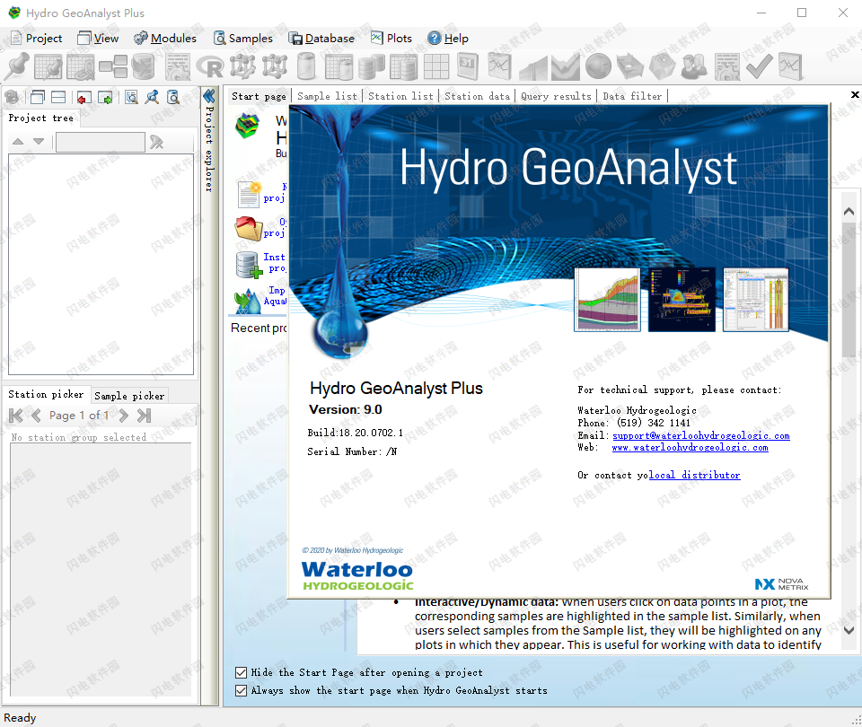This screenshot has width=862, height=727.
Task: Go to last page in station picker
Action: (x=144, y=416)
